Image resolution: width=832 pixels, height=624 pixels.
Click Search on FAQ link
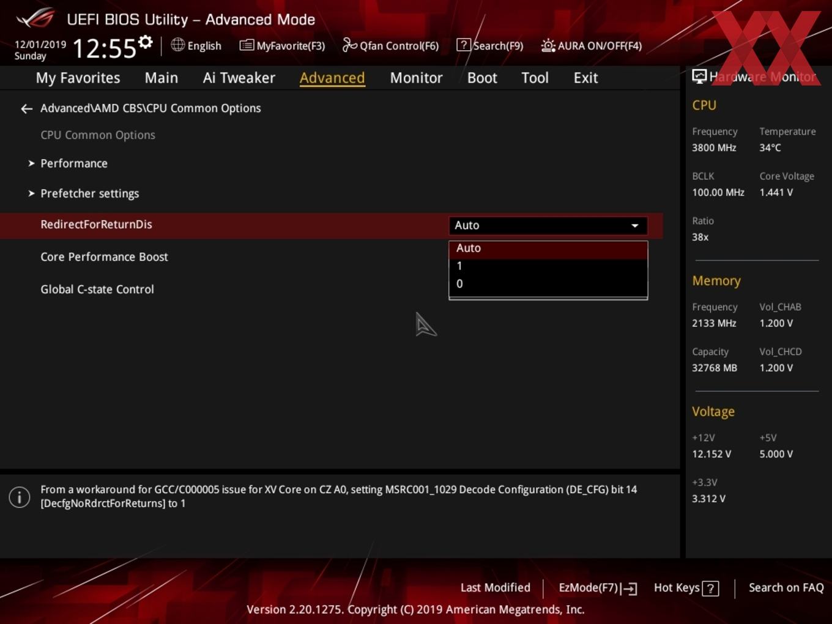[x=786, y=588]
